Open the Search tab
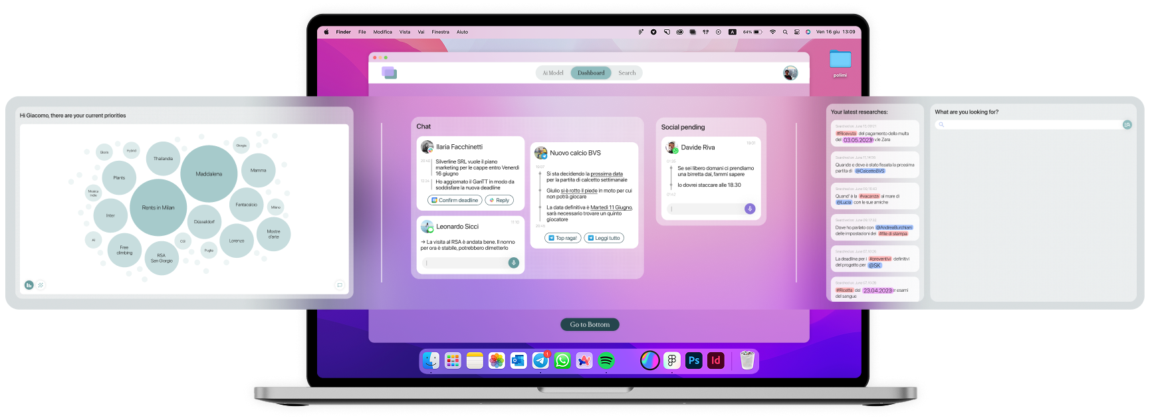 [x=627, y=73]
